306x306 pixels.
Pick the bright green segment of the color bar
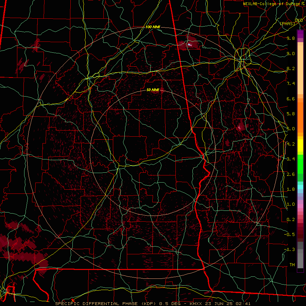pyautogui.click(x=300, y=164)
